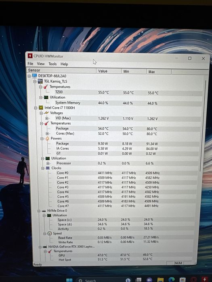Collapse the NVMe Drive 0 node

point(39,211)
